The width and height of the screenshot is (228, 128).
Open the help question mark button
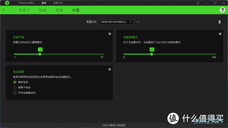(222, 10)
